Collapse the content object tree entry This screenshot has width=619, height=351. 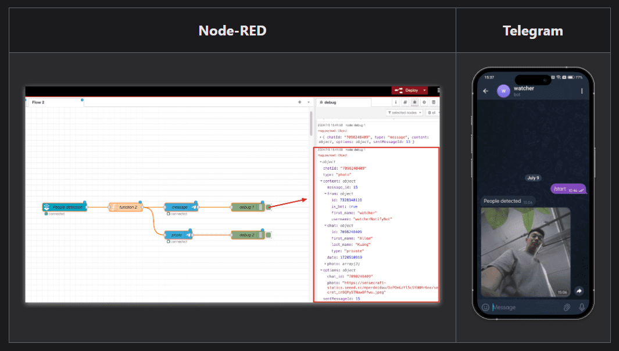[x=321, y=181]
